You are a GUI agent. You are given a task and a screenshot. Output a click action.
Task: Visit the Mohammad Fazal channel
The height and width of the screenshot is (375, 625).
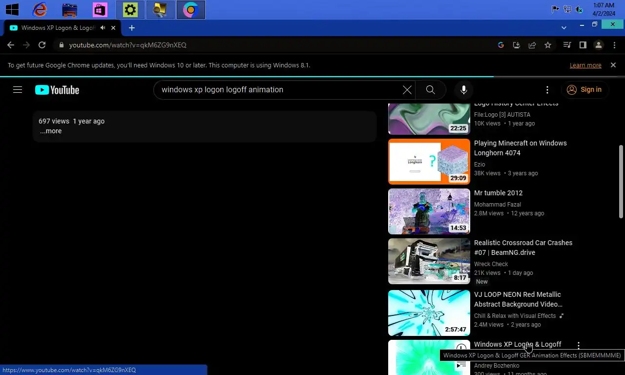(498, 205)
